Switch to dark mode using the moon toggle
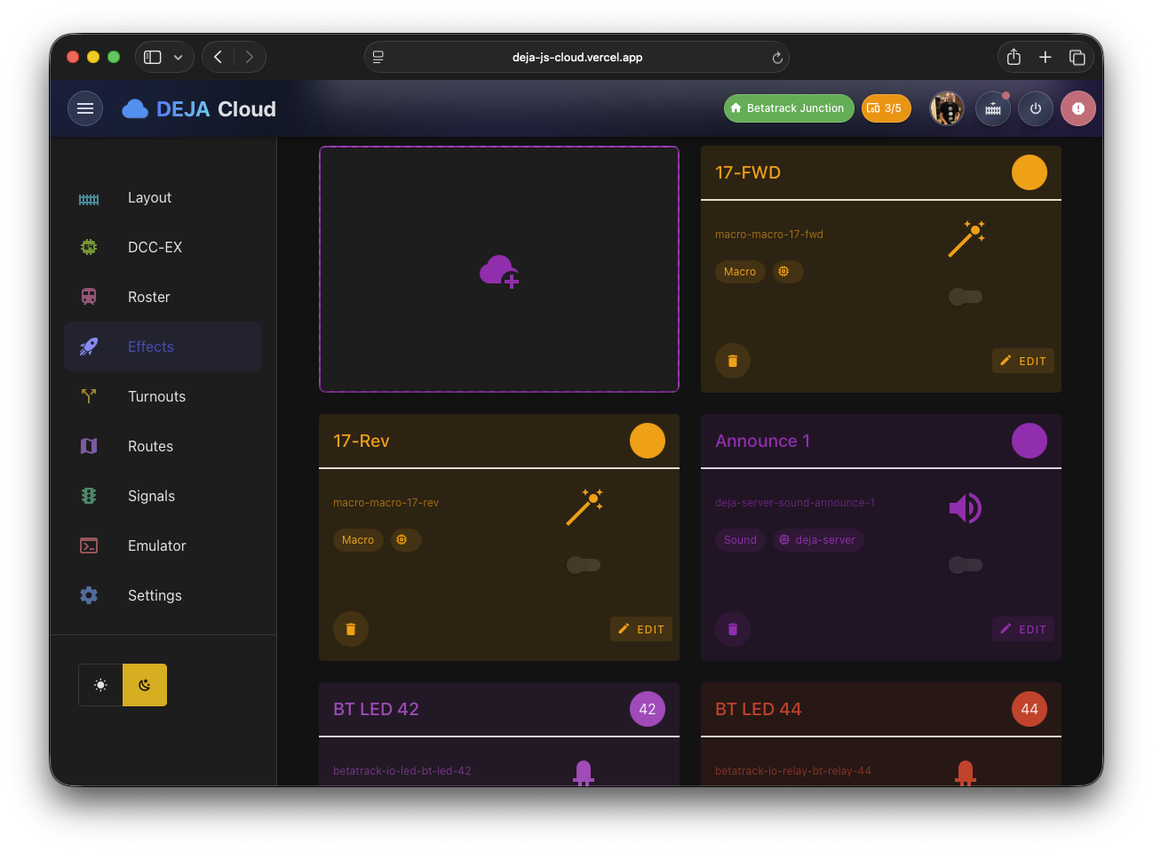This screenshot has width=1153, height=852. coord(144,684)
